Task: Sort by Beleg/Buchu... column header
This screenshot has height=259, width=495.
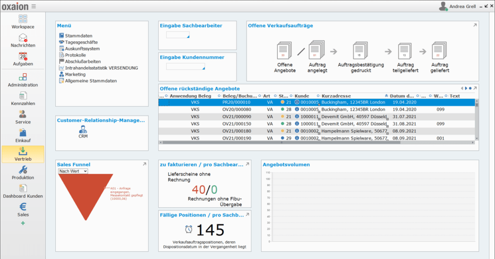Action: (x=240, y=96)
